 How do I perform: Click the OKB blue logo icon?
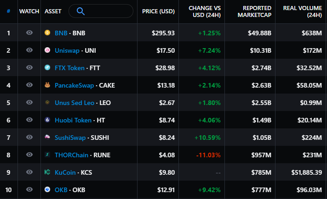tap(47, 189)
